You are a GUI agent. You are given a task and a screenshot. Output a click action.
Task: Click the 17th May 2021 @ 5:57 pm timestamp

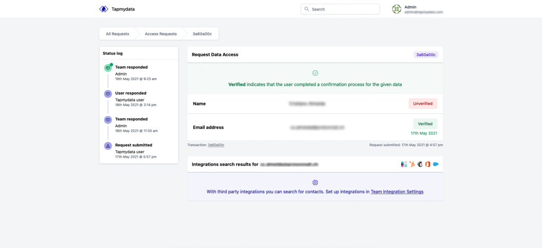(x=136, y=157)
